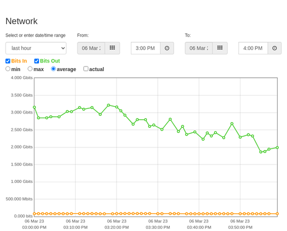The height and width of the screenshot is (231, 287).
Task: Click the '03:10:00 PM' x-axis label
Action: pos(75,228)
